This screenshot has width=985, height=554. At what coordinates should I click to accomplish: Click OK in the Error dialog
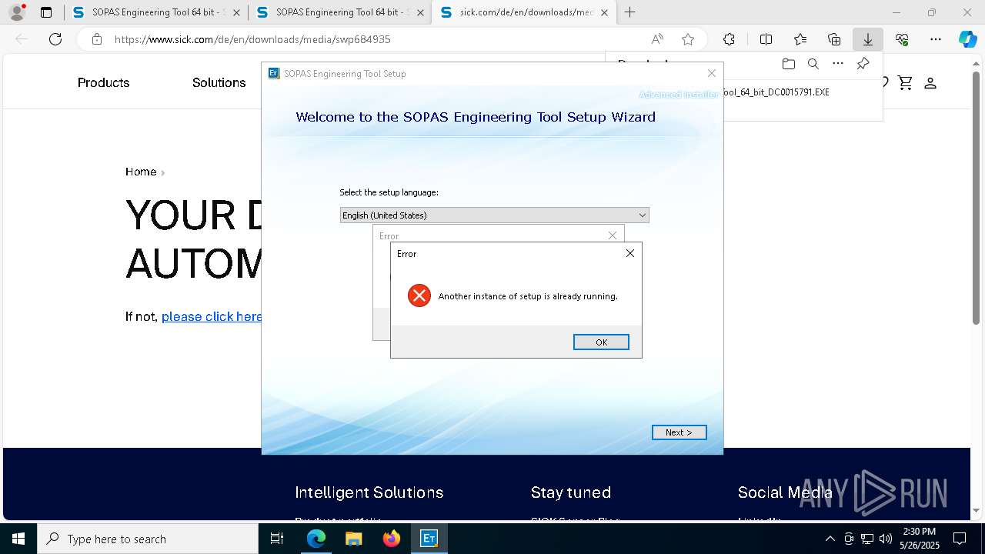point(601,342)
